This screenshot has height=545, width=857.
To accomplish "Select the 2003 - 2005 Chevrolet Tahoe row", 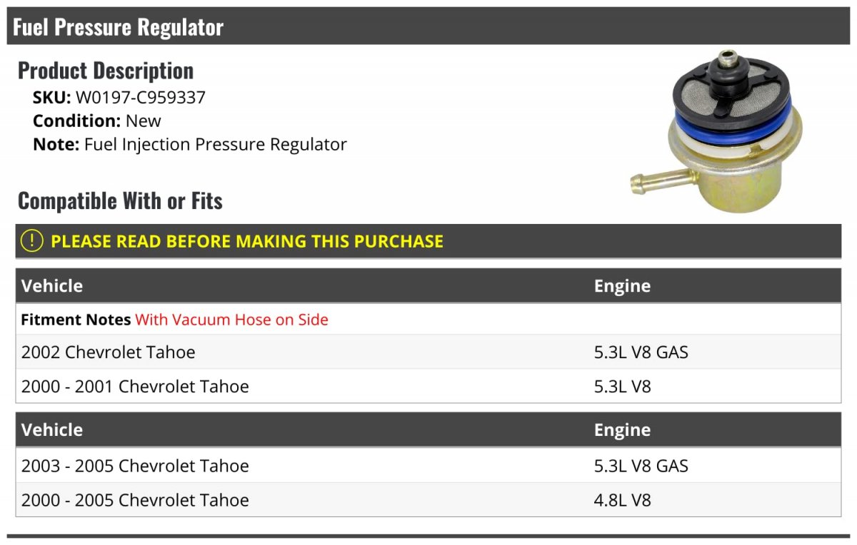I will pyautogui.click(x=135, y=466).
